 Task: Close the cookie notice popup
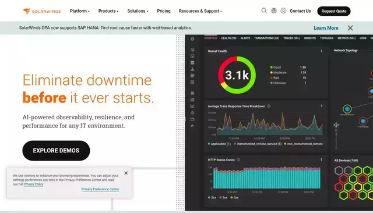pyautogui.click(x=126, y=173)
